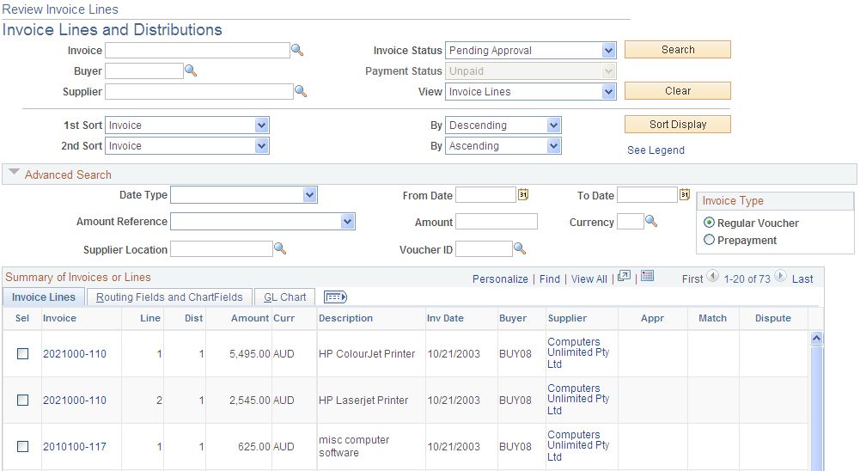Focus the Voucher ID input field

click(x=484, y=248)
